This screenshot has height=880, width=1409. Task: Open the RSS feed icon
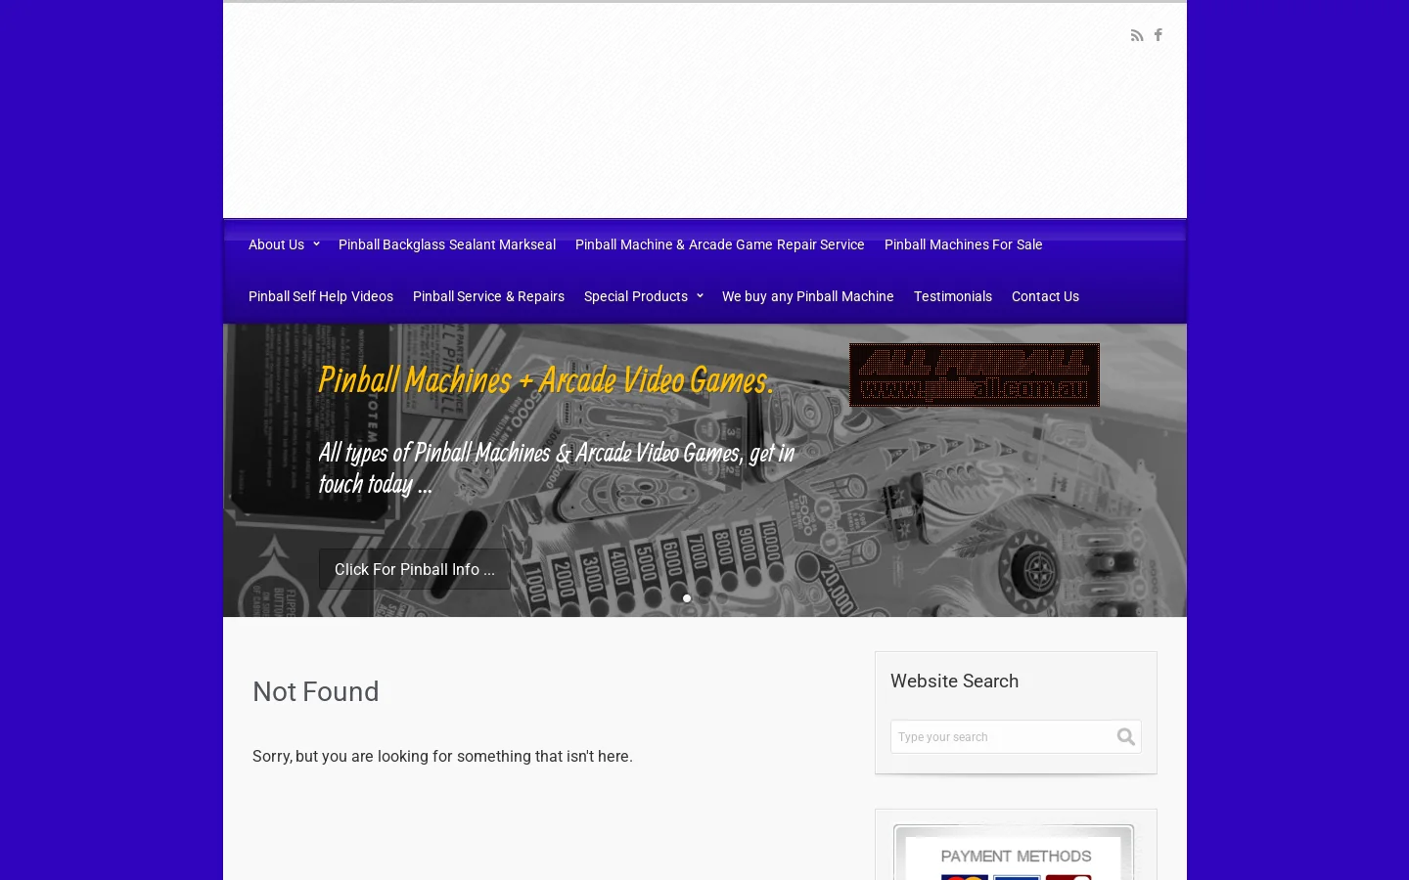pos(1137,35)
